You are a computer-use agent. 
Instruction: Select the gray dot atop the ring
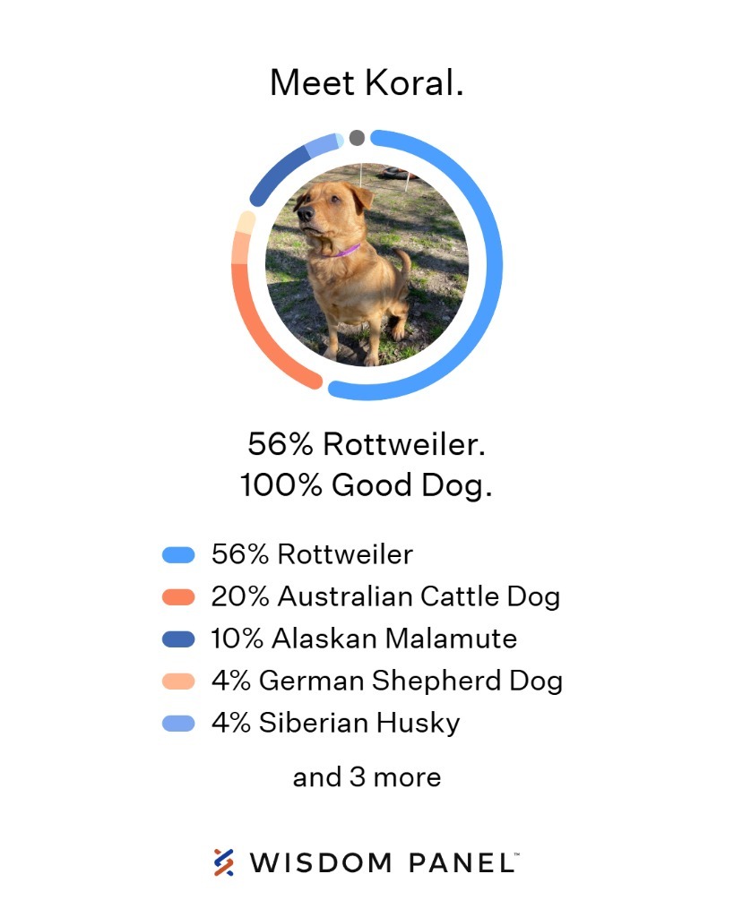pyautogui.click(x=357, y=138)
